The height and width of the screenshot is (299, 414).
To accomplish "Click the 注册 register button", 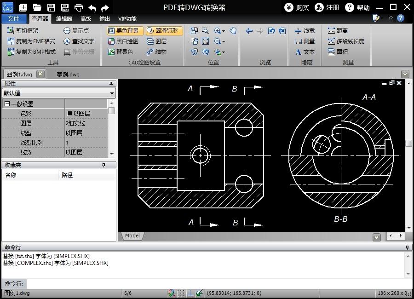I will pos(327,7).
